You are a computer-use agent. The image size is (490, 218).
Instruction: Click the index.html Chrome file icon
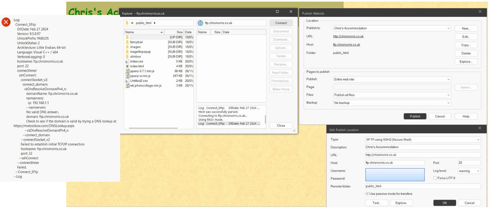tap(127, 66)
